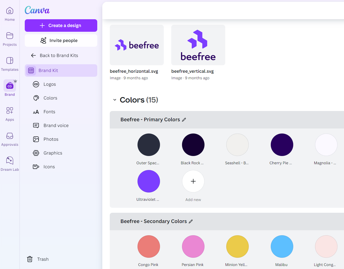344x269 pixels.
Task: Select the Seashell color swatch
Action: coord(237,145)
